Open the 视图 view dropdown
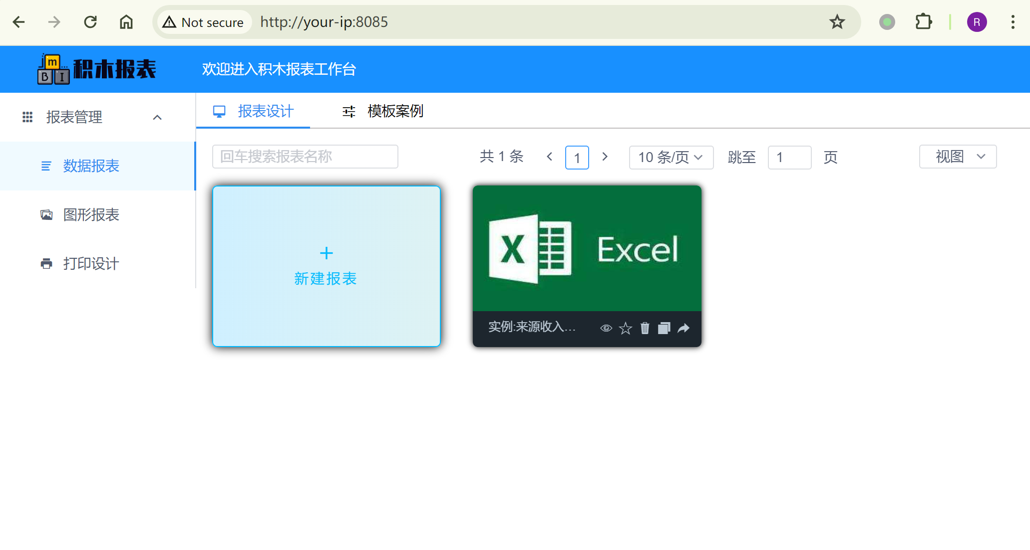This screenshot has height=550, width=1030. pyautogui.click(x=957, y=157)
